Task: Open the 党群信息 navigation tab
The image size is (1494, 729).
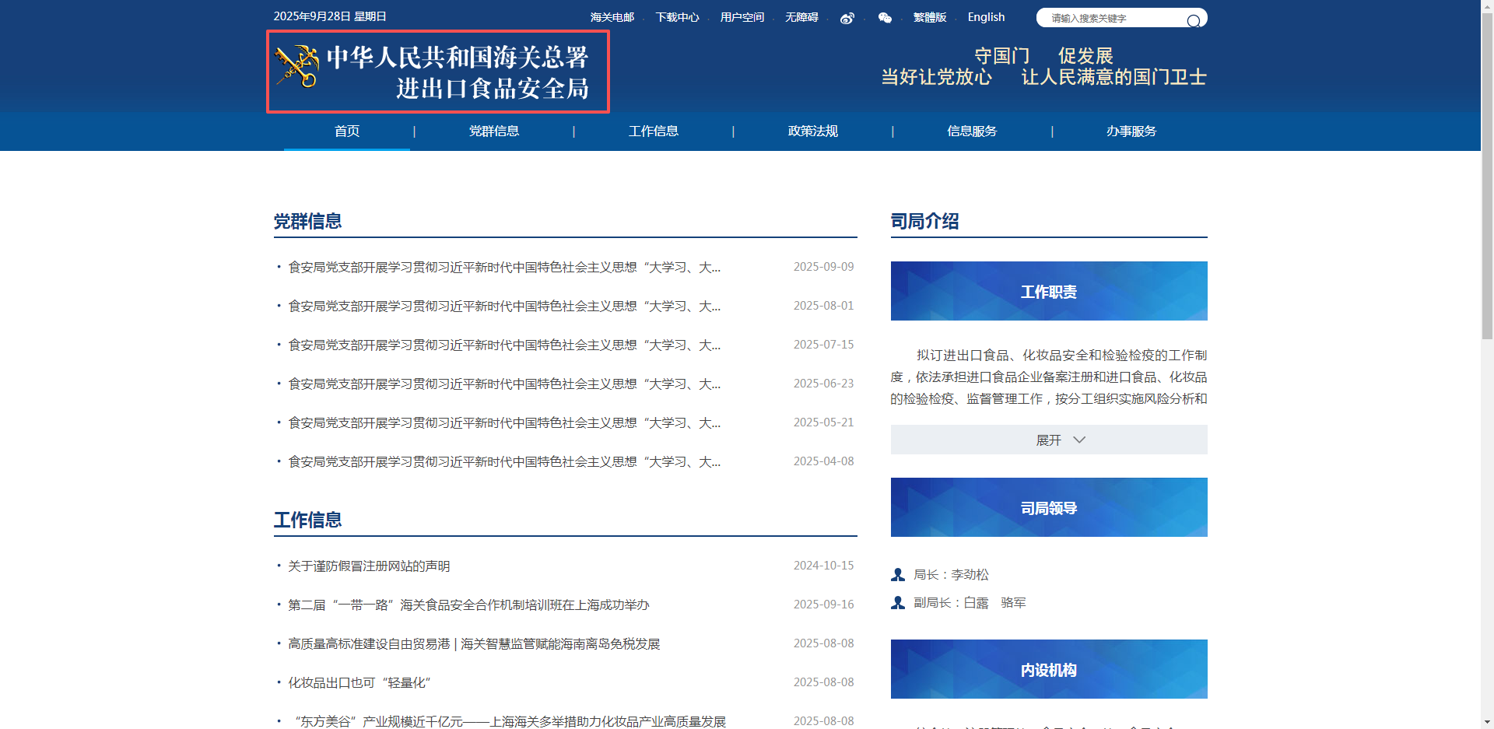Action: coord(493,131)
